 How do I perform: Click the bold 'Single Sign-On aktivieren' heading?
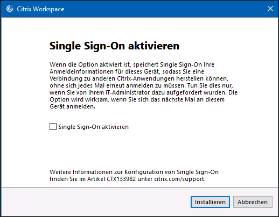[114, 46]
